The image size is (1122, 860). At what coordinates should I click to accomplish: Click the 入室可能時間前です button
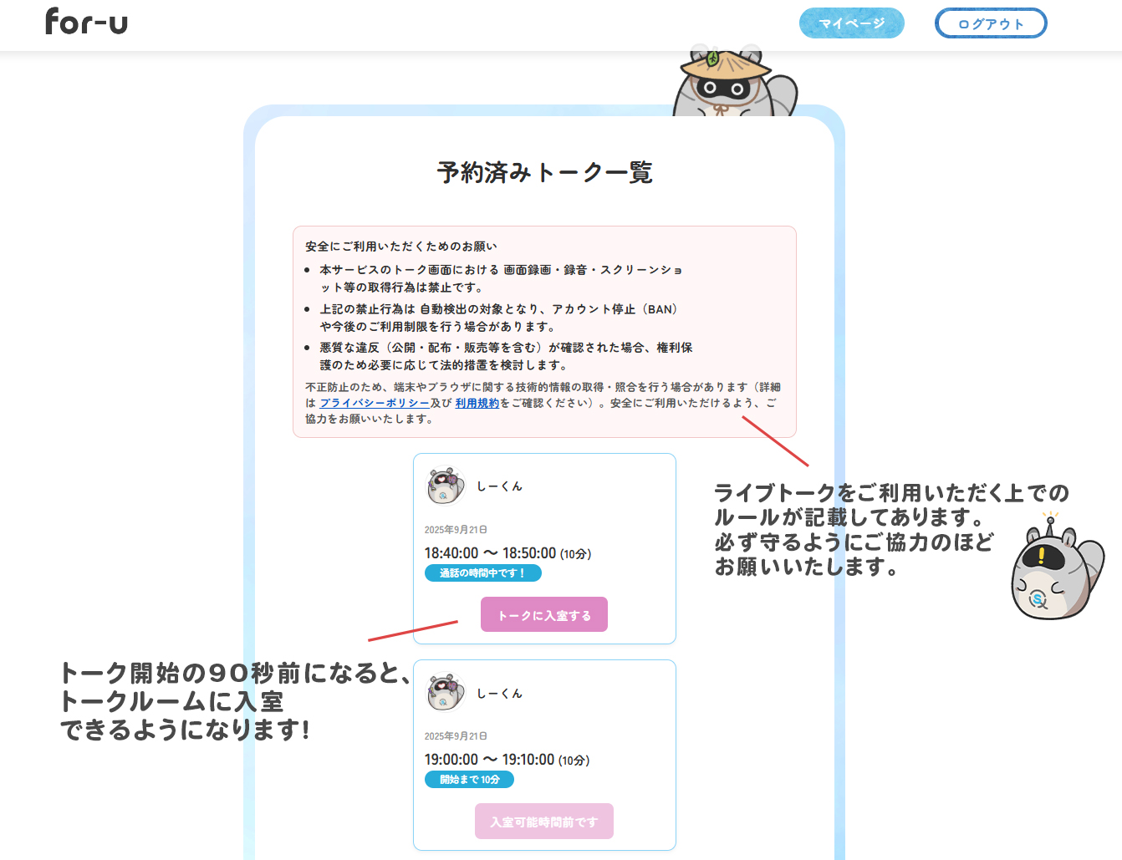pos(543,821)
